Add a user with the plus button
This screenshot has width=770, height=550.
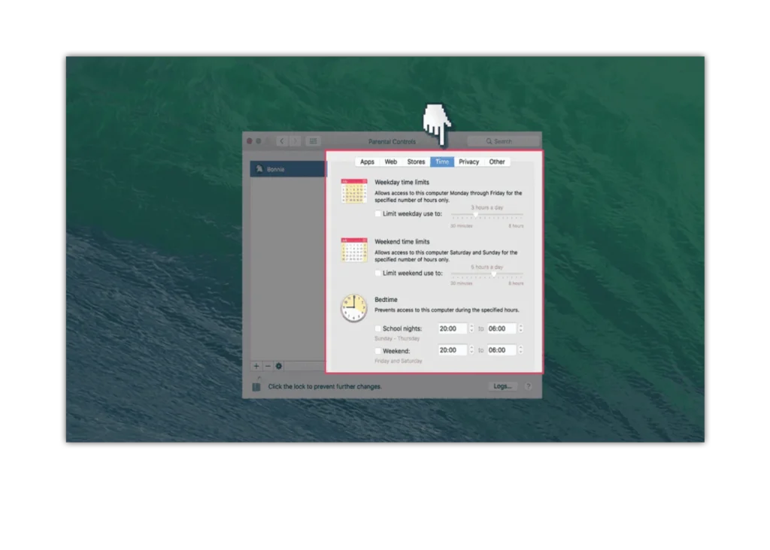click(256, 366)
